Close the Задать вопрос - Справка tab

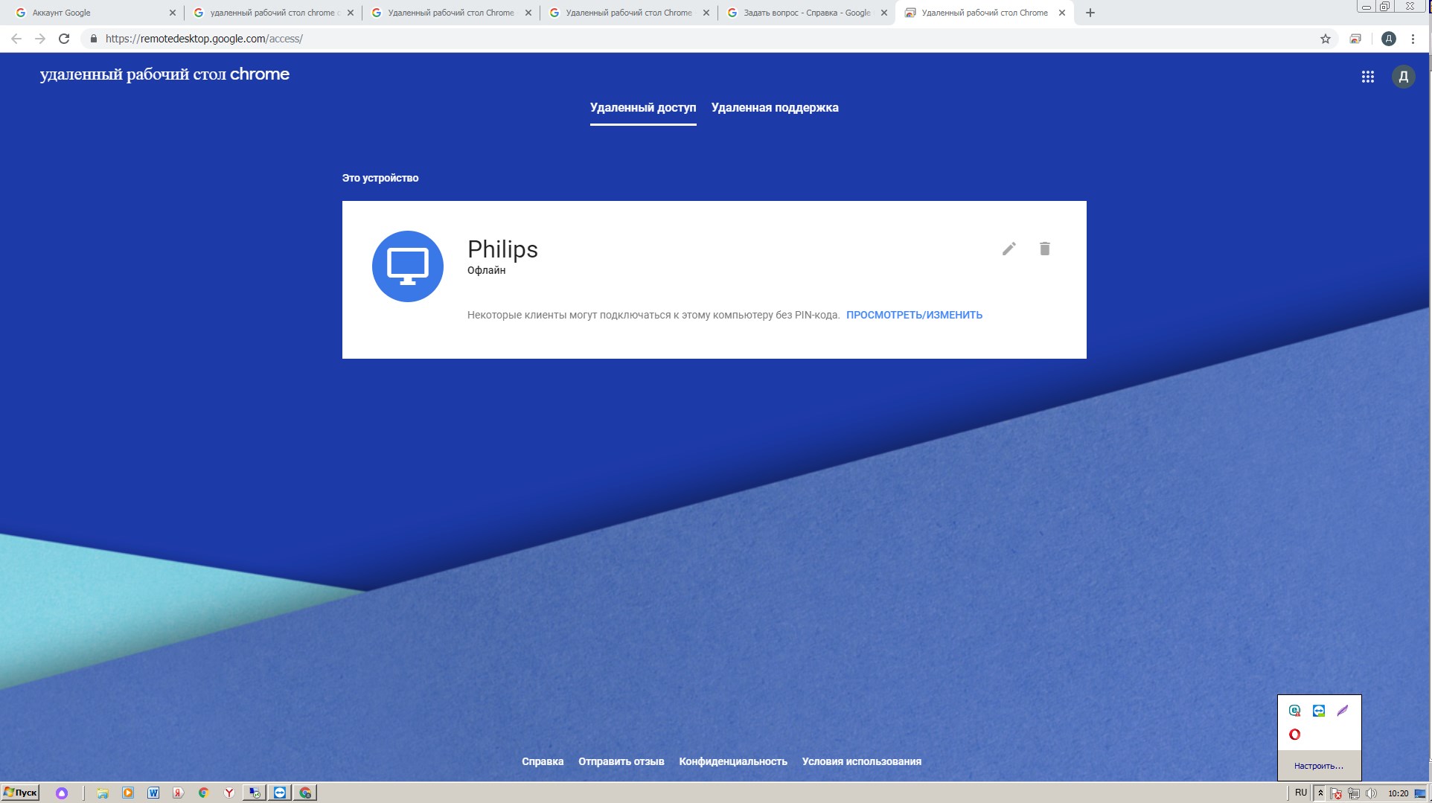click(883, 13)
